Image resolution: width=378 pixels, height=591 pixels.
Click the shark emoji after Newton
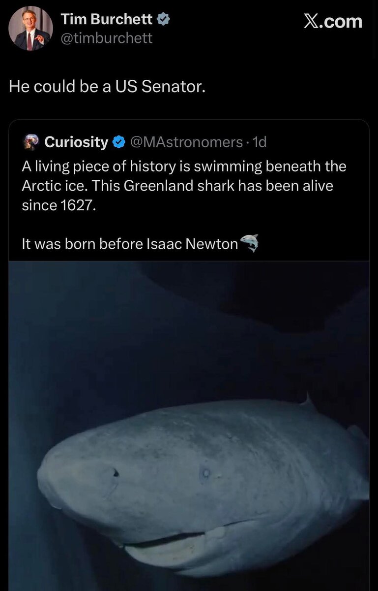point(250,243)
